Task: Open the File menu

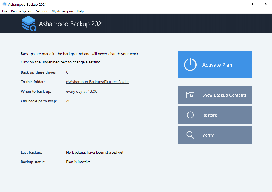Action: [5, 11]
